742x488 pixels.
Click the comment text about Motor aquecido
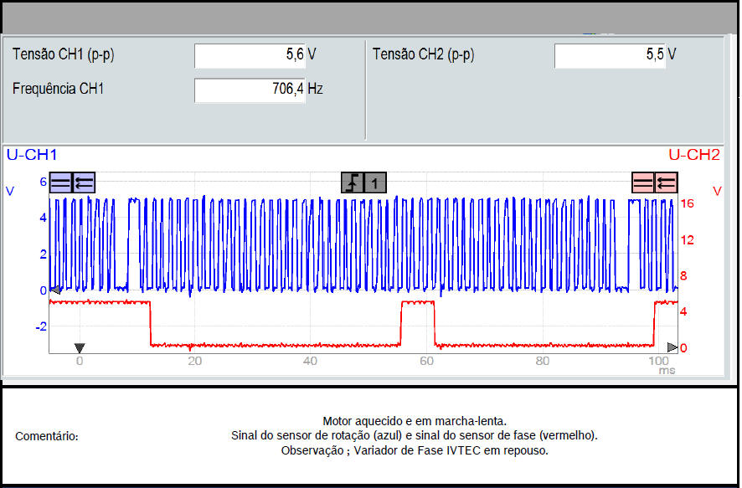(x=415, y=421)
